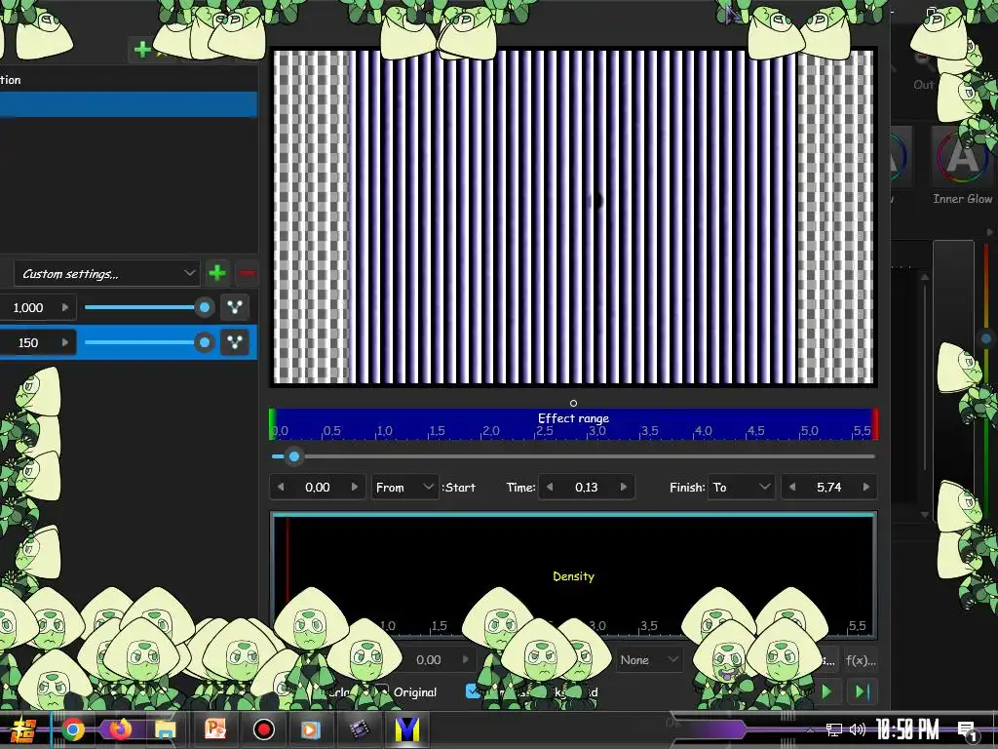Open the From start-mode dropdown
This screenshot has width=998, height=749.
[404, 488]
